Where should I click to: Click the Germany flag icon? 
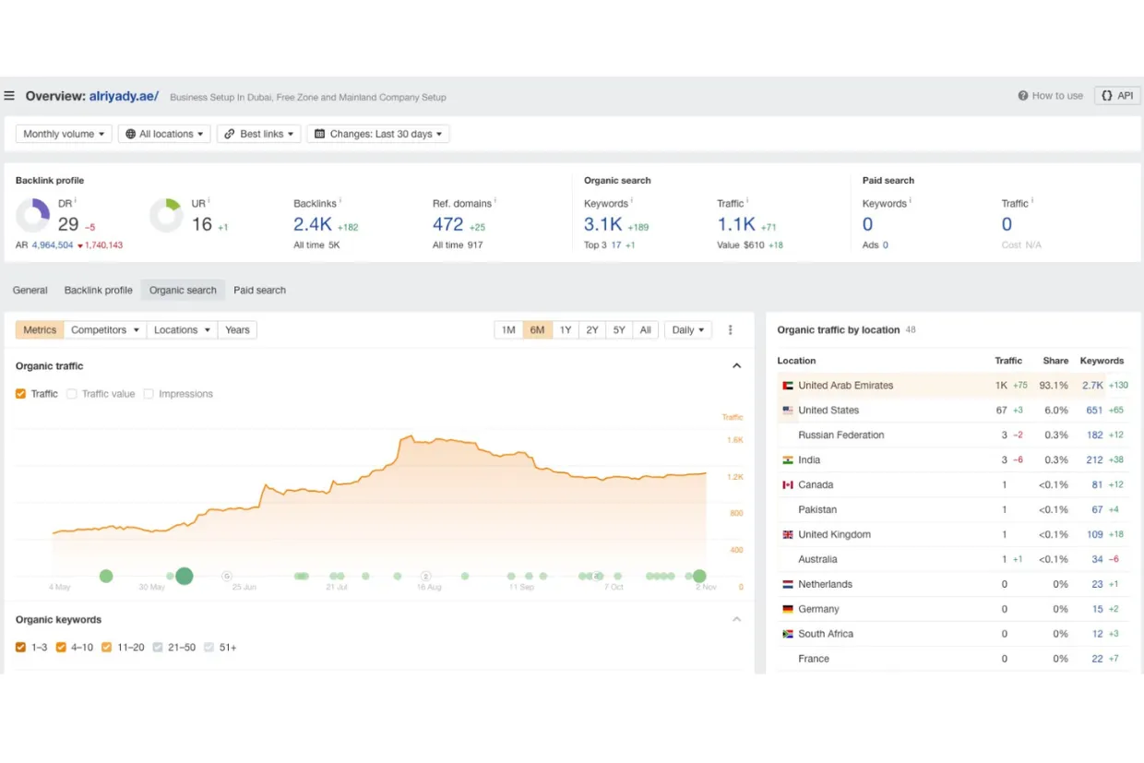coord(788,610)
